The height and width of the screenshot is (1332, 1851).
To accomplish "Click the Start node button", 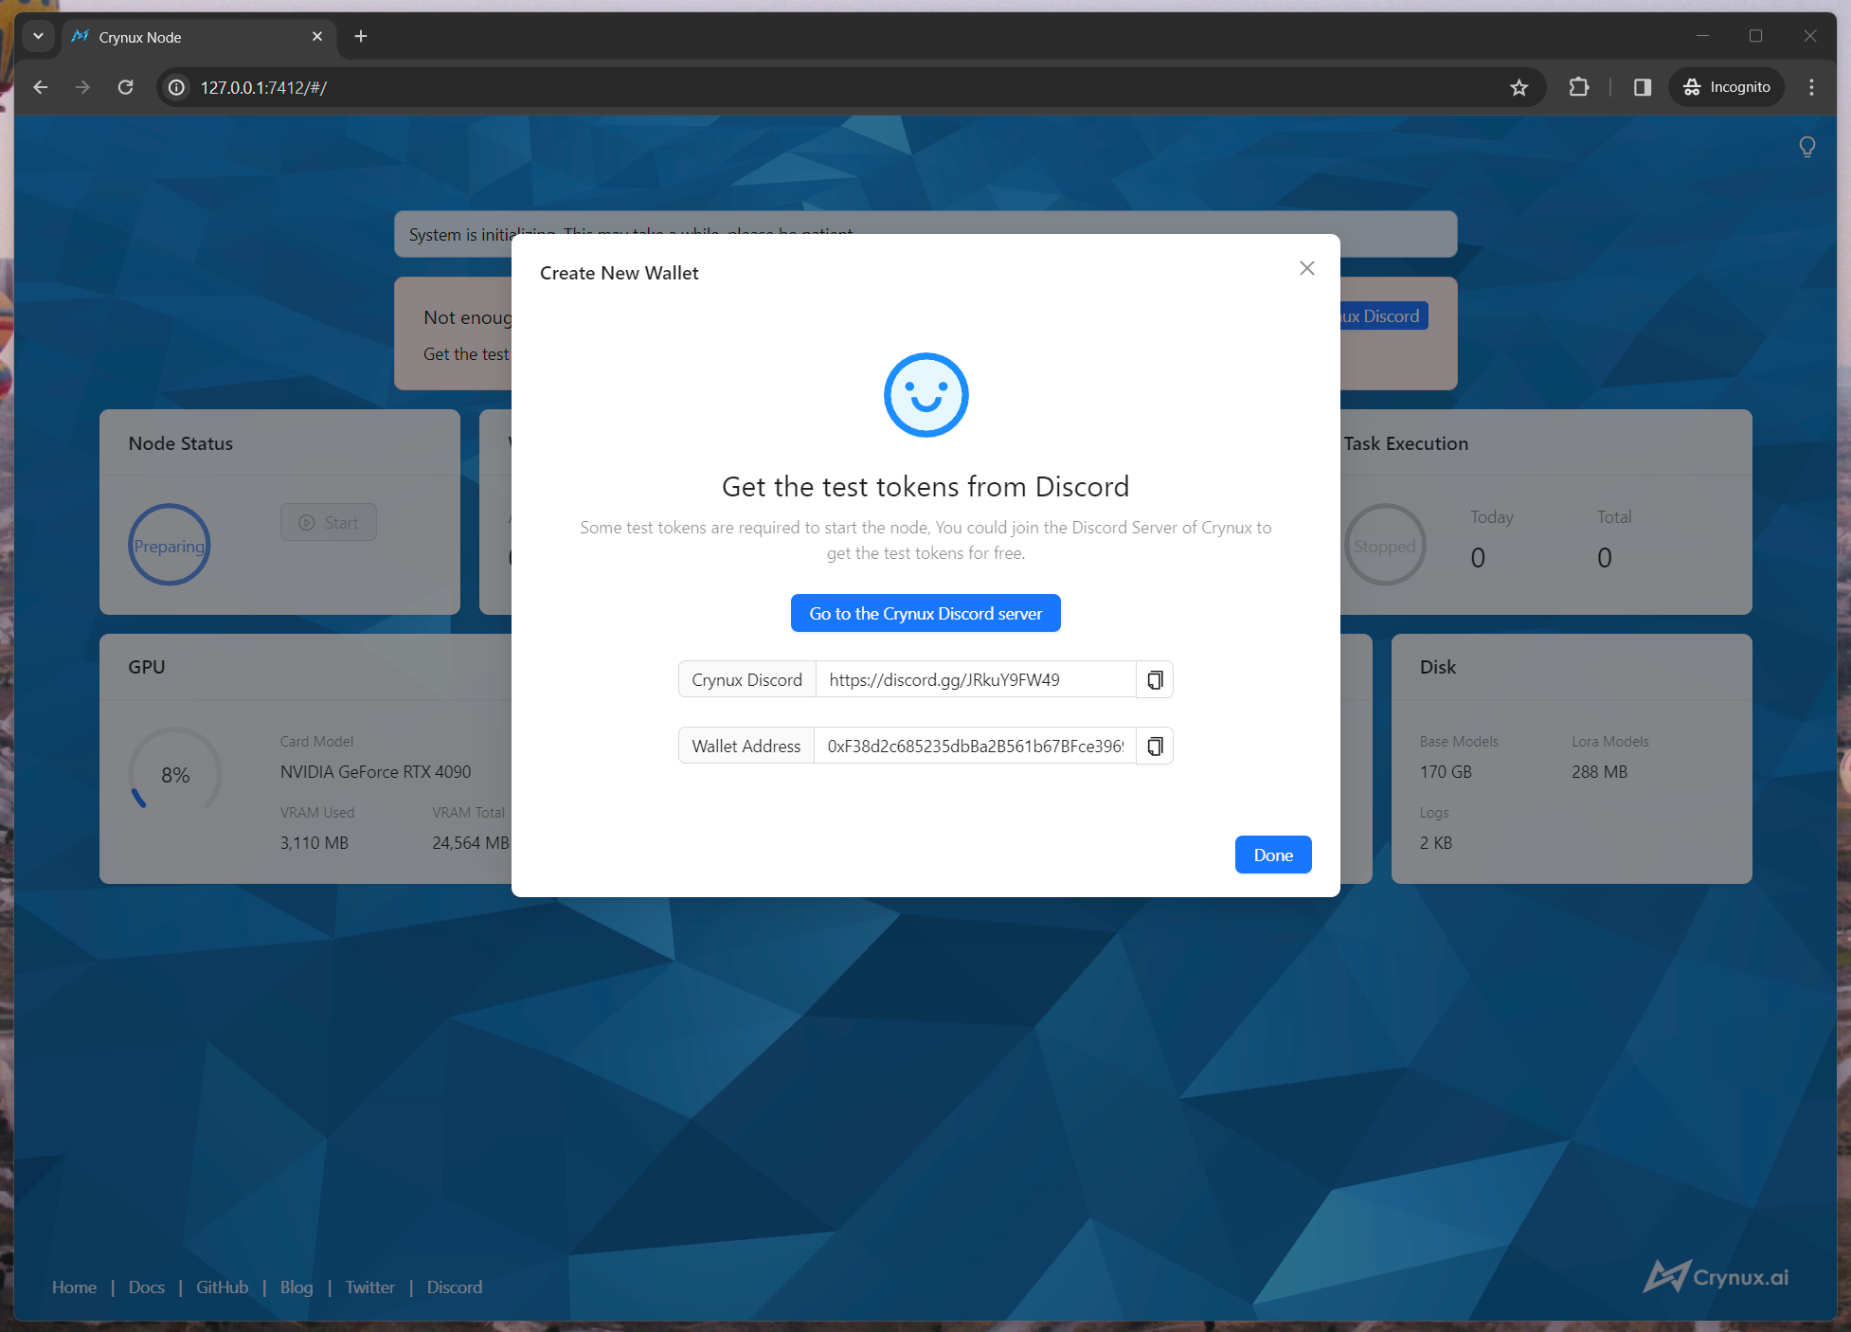I will click(x=329, y=522).
